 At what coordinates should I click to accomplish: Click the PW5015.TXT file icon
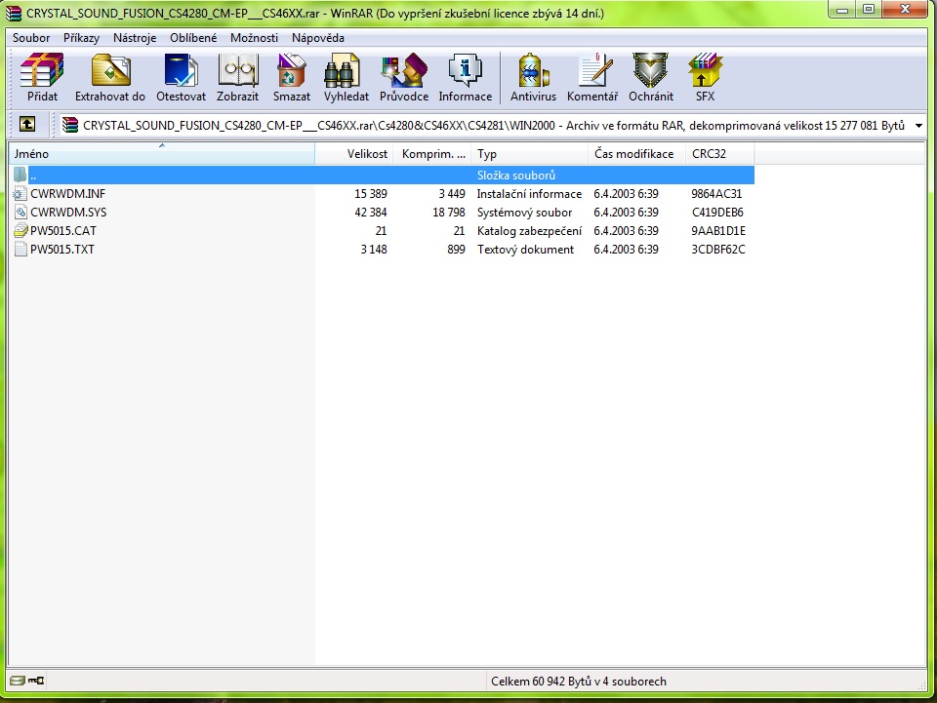click(20, 249)
